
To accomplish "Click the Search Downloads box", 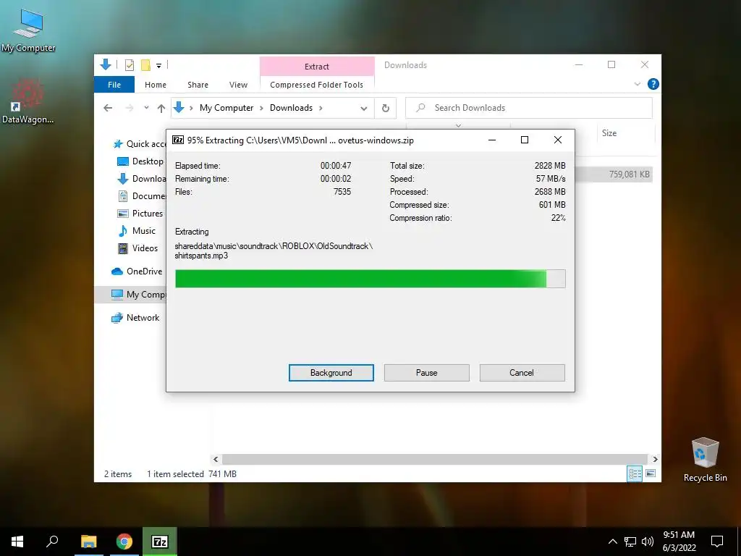I will pos(529,108).
